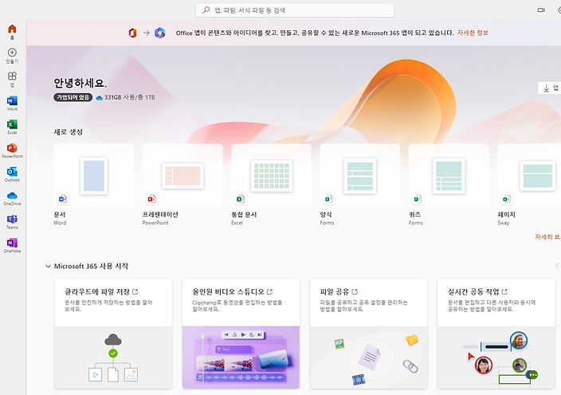Click the Sway badge on 페이지 card
Image resolution: width=561 pixels, height=395 pixels.
pyautogui.click(x=507, y=199)
